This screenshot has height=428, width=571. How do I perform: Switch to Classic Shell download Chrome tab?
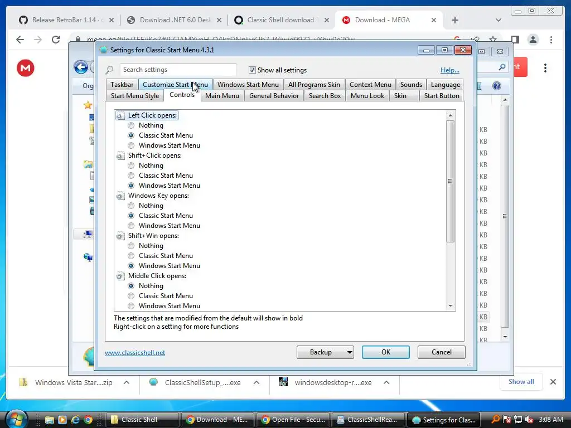coord(282,20)
